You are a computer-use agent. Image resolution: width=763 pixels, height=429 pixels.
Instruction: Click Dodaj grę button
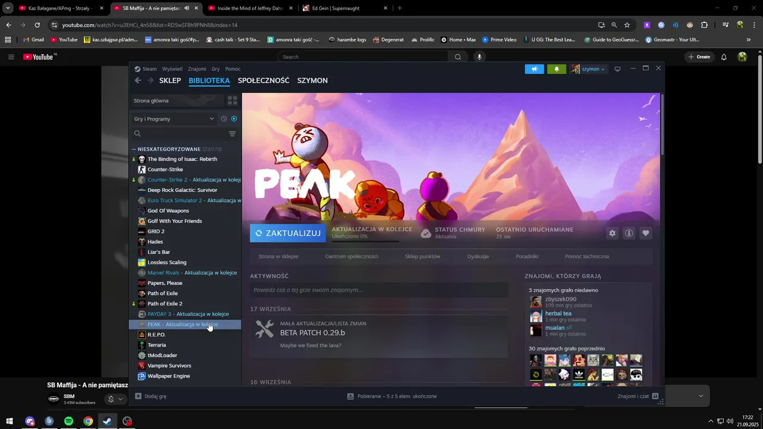(151, 396)
